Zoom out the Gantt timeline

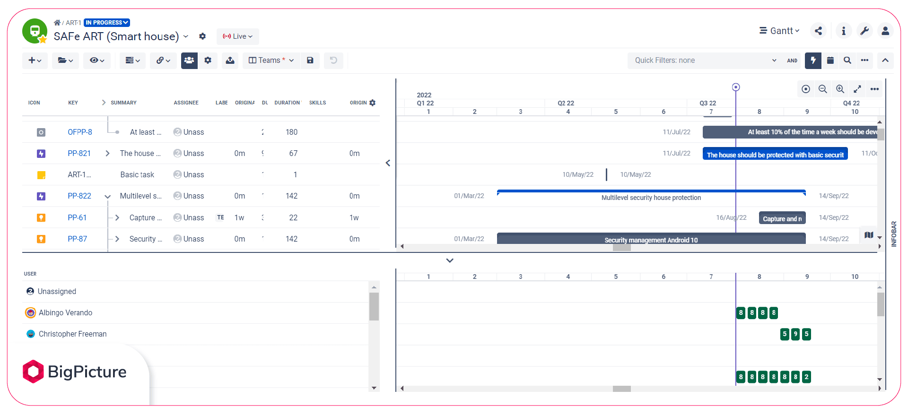tap(823, 89)
